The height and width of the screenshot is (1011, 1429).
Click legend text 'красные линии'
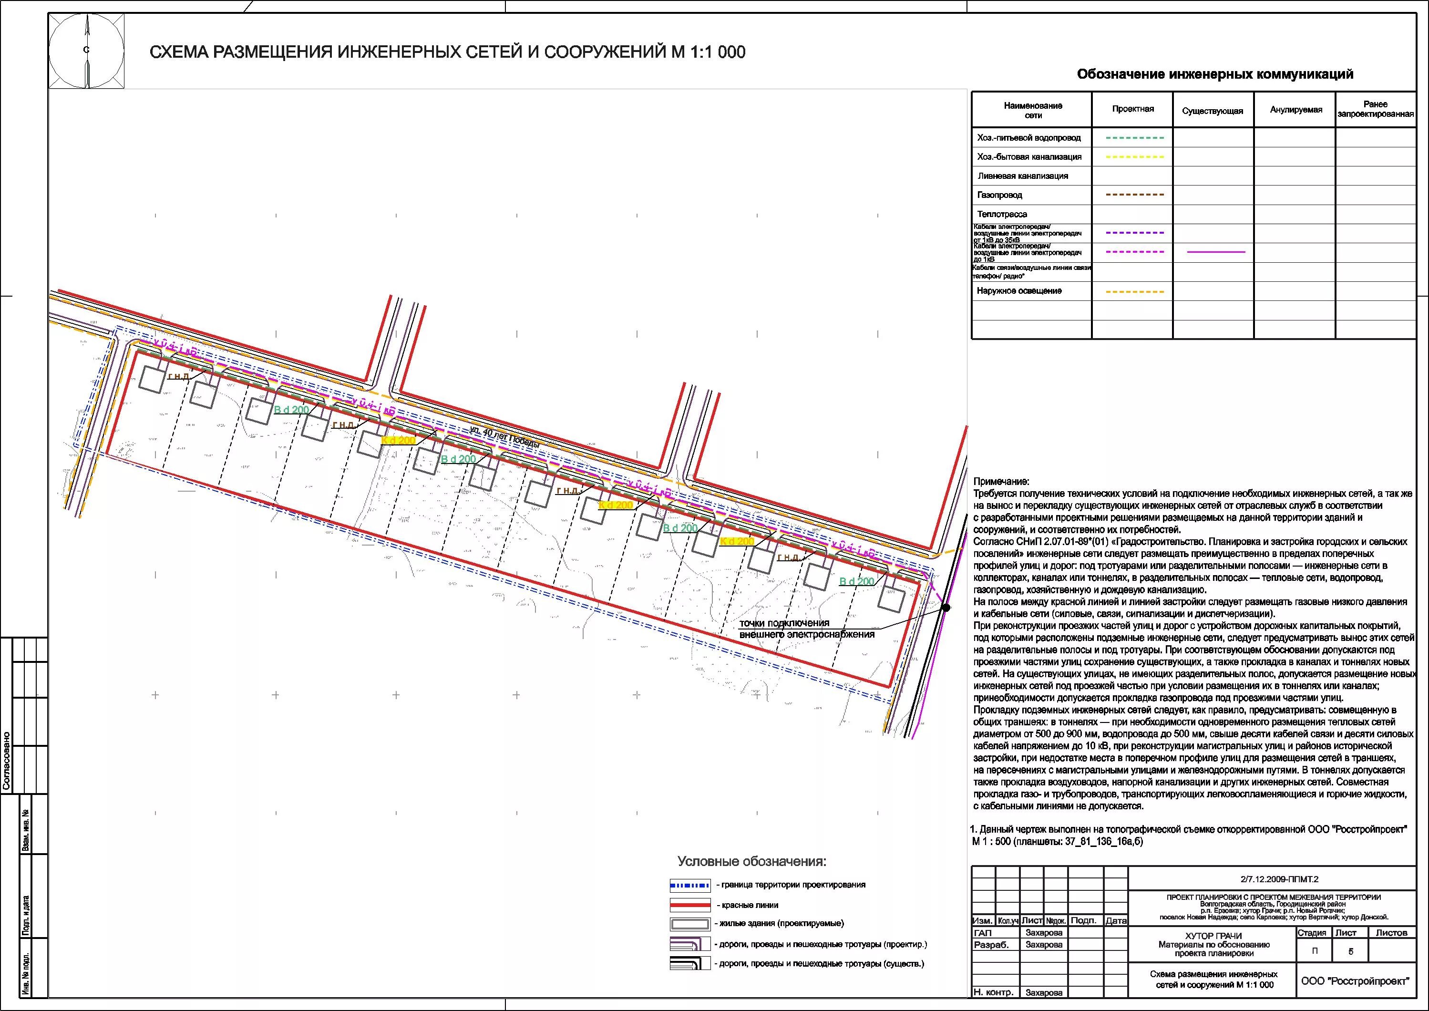tap(750, 905)
